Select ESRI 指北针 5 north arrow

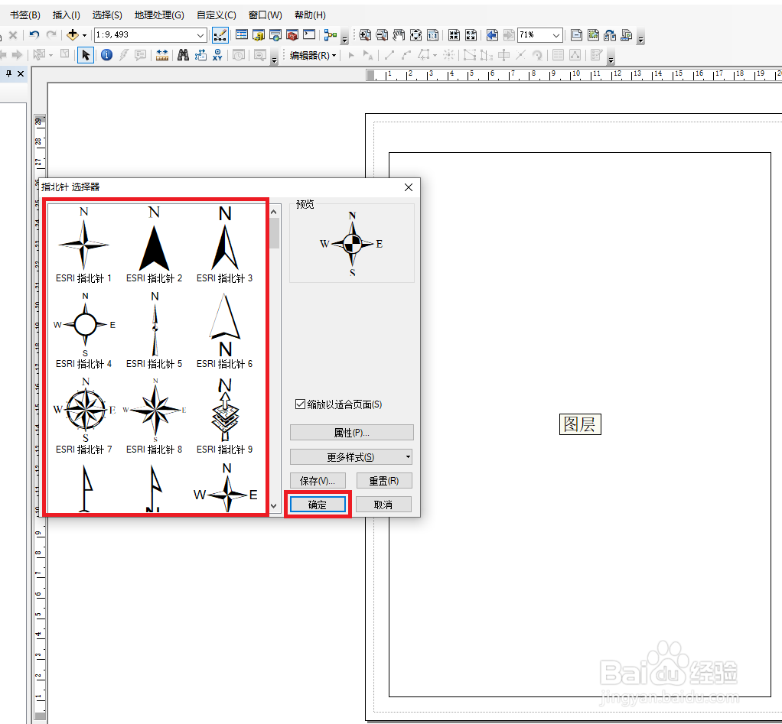click(x=154, y=330)
